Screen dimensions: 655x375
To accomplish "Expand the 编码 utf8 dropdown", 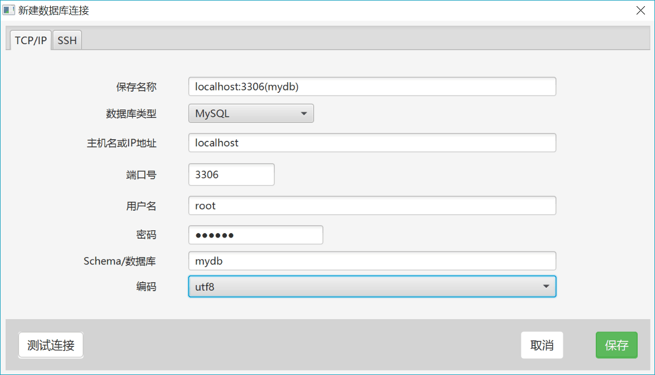I will (x=372, y=287).
